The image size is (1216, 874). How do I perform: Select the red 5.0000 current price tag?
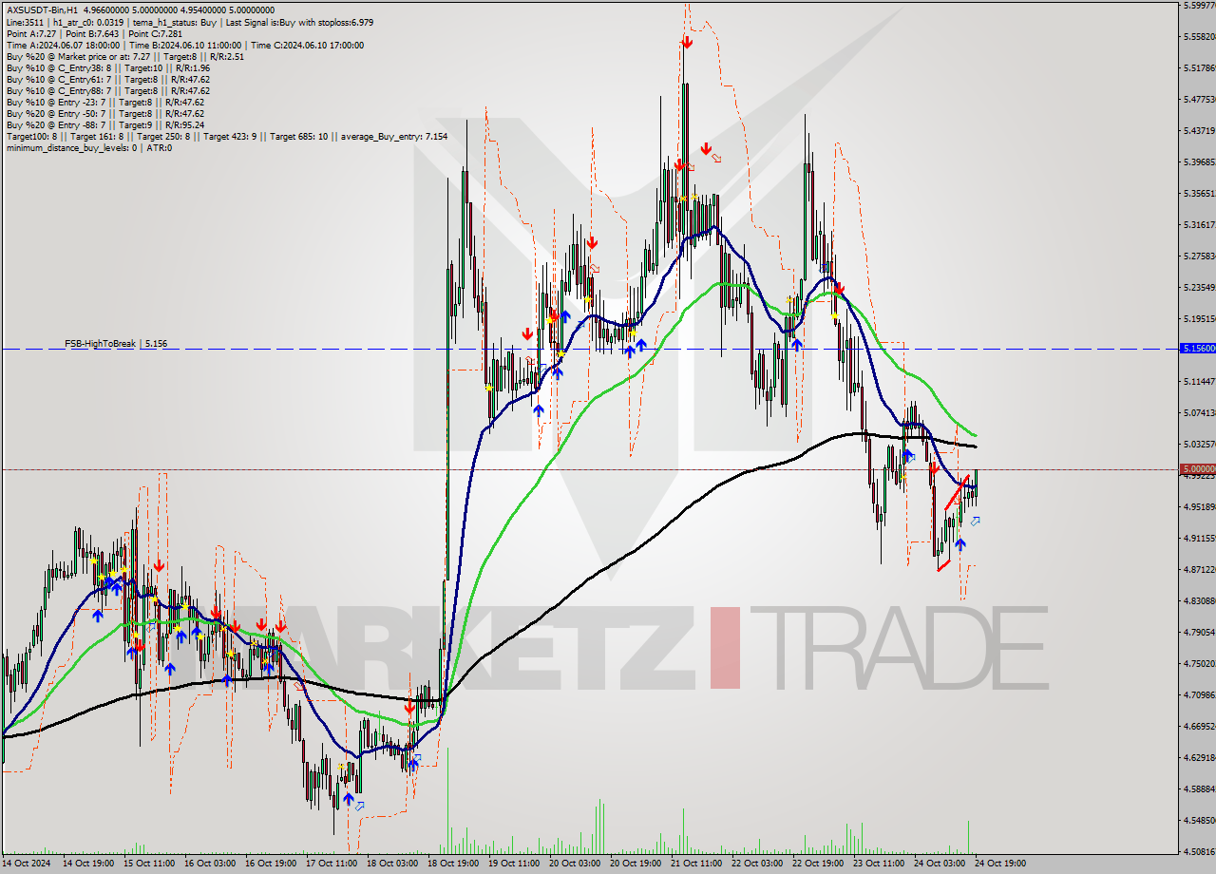tap(1197, 469)
